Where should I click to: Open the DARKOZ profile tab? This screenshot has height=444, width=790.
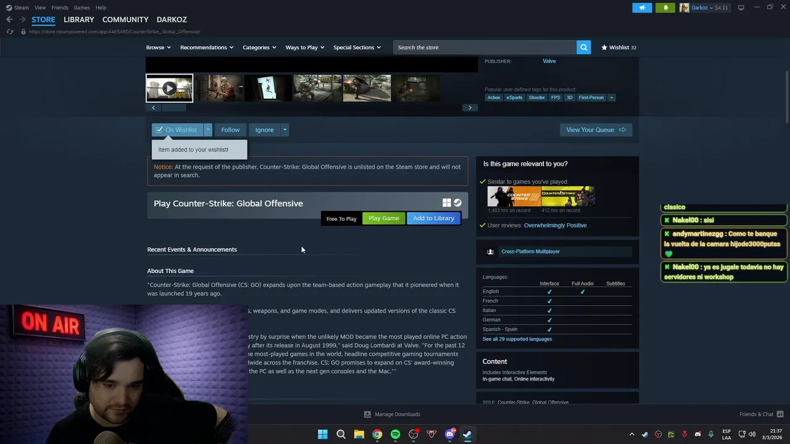tap(172, 20)
